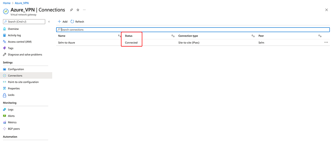Select Access control (IAM) menu item
Viewport: 332px width, 141px height.
click(x=20, y=42)
